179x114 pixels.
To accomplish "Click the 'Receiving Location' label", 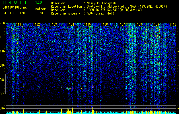I will click(x=66, y=7).
